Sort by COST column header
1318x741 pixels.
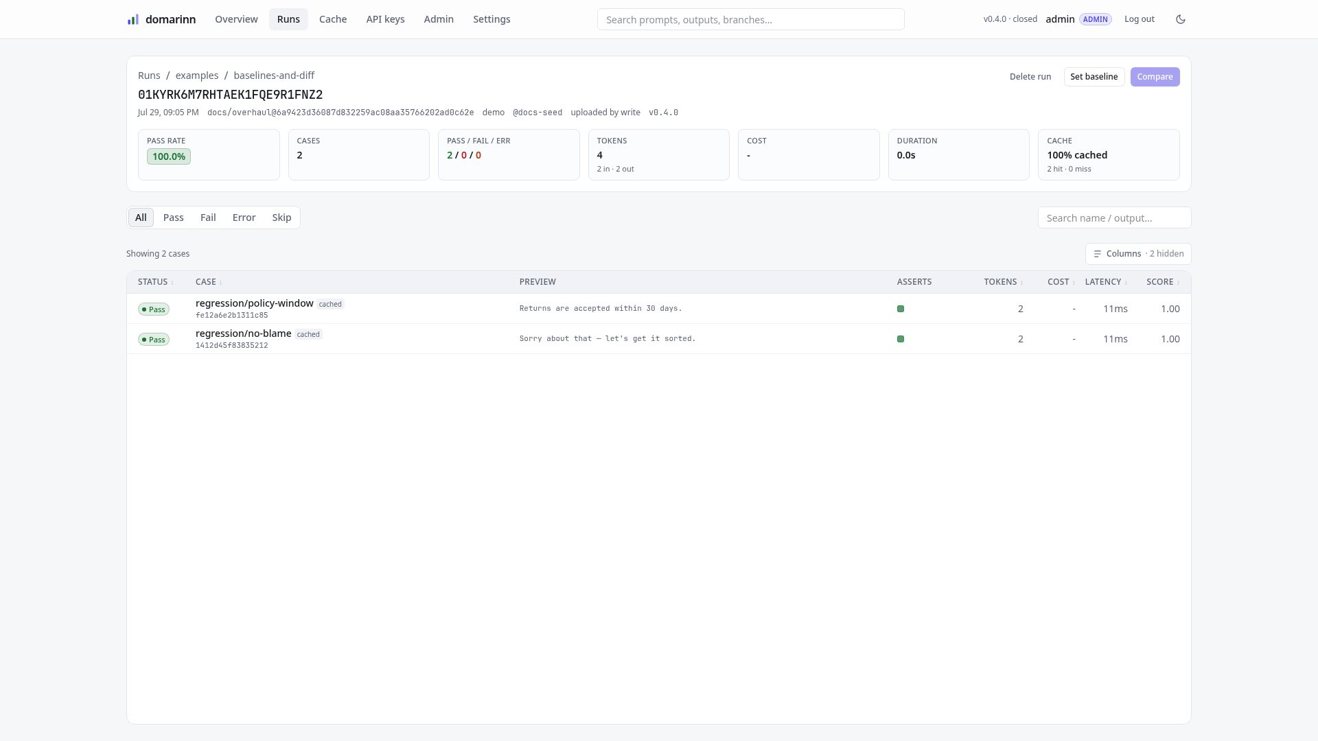1061,282
